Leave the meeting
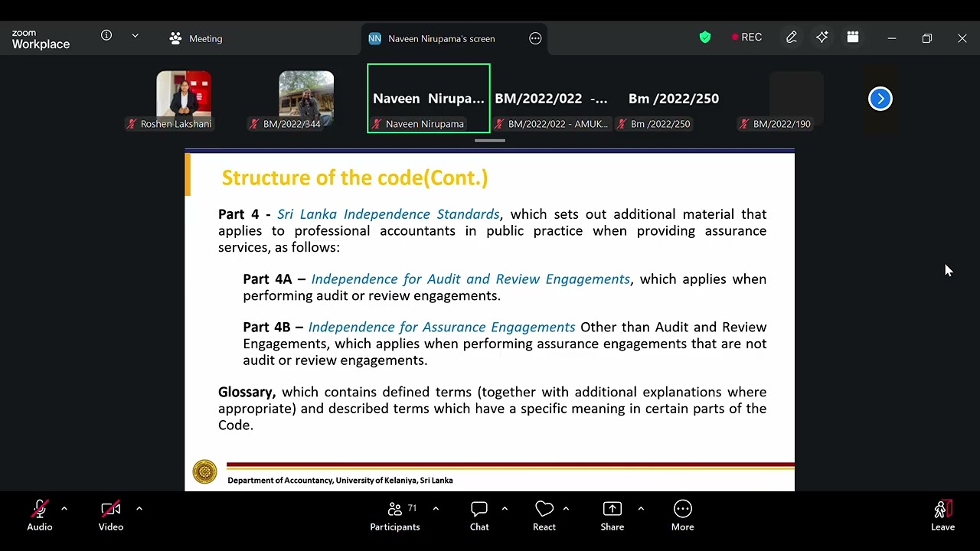This screenshot has height=551, width=980. click(942, 516)
